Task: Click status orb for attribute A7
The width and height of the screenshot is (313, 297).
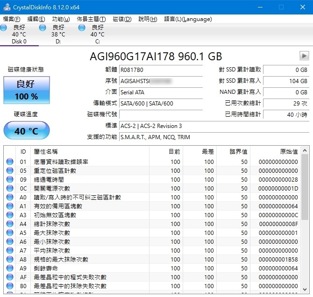Action: (10, 250)
